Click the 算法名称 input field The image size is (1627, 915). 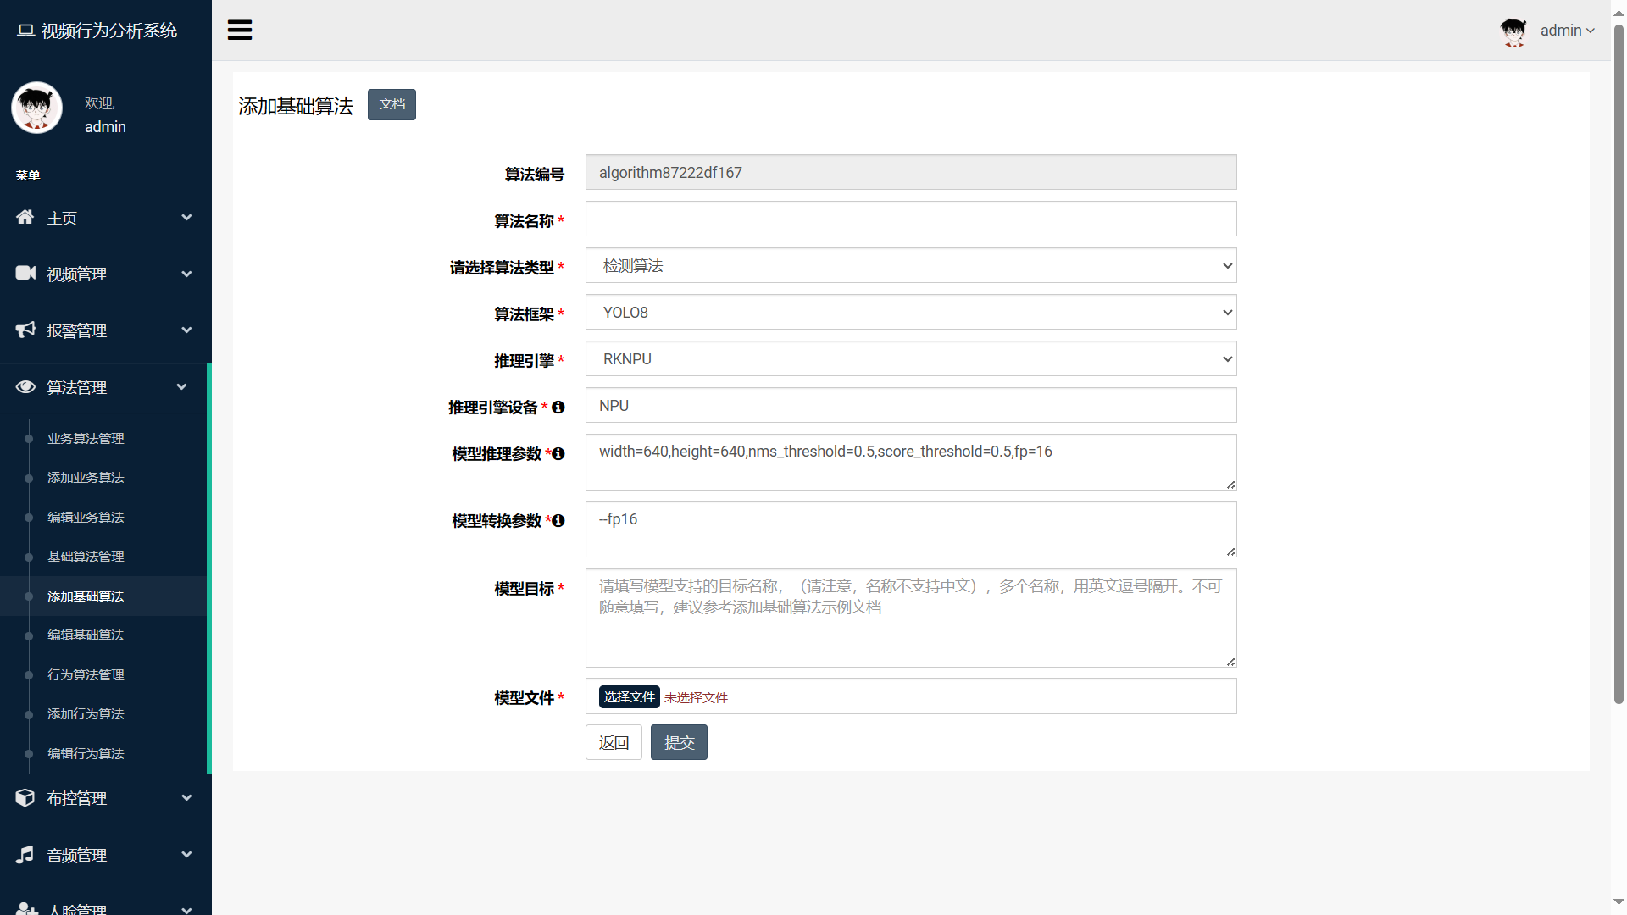tap(910, 219)
